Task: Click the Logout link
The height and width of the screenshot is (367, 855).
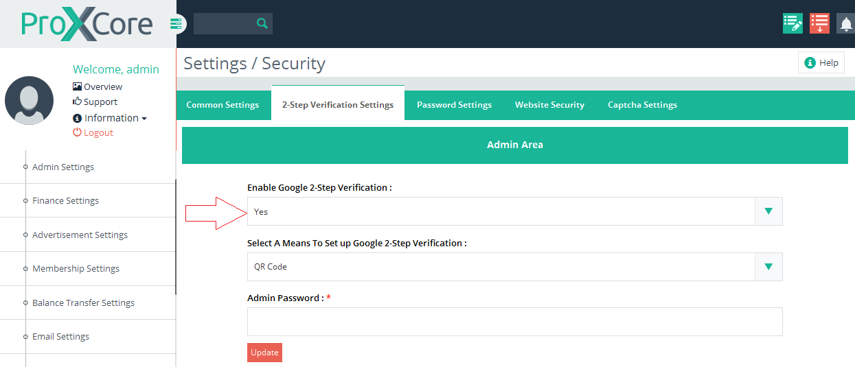Action: pyautogui.click(x=93, y=133)
